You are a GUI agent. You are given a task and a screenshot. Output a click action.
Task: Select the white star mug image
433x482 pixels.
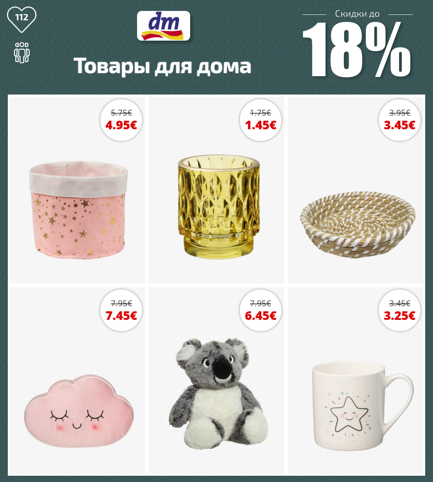click(x=363, y=406)
